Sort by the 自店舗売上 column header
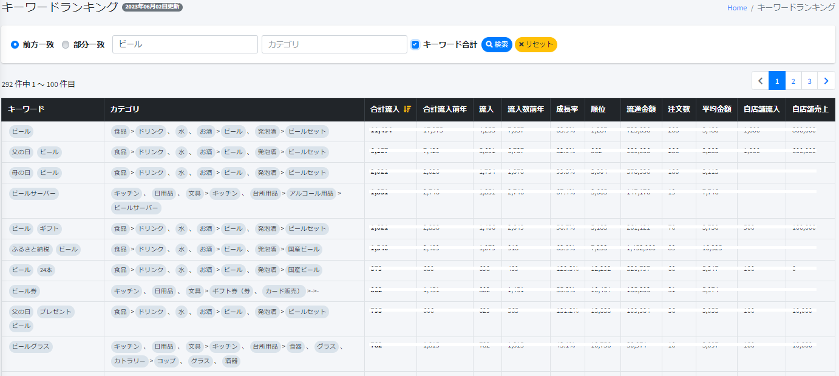839x376 pixels. [x=810, y=109]
